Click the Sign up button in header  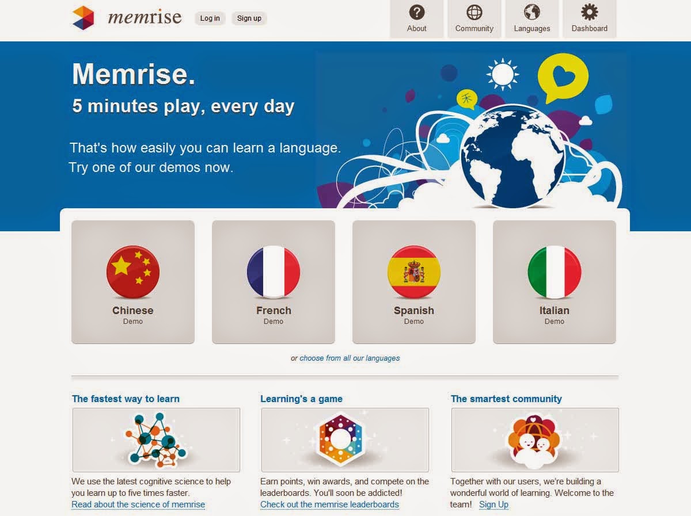pos(249,18)
